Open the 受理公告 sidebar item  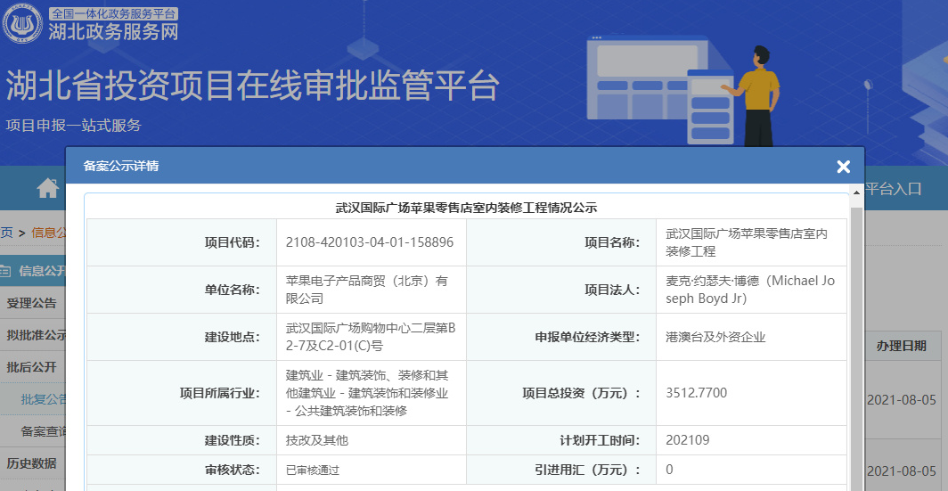[32, 303]
